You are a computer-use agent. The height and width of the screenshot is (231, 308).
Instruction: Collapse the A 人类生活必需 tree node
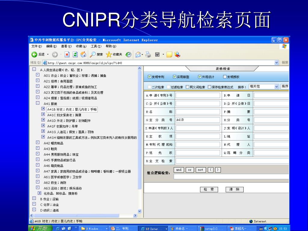(34, 69)
